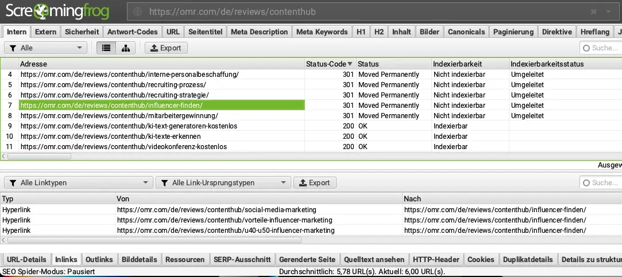Screen dimensions: 622x277
Task: Open the Cookies tab
Action: [x=481, y=260]
